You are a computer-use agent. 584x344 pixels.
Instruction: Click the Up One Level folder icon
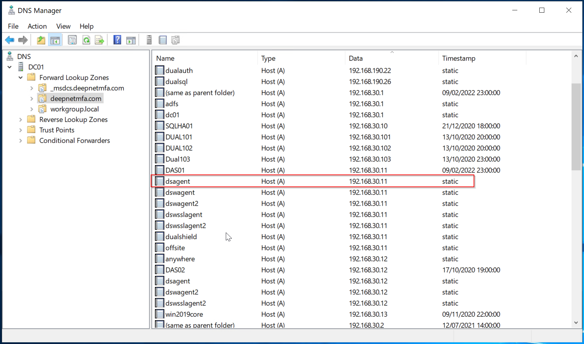tap(41, 40)
